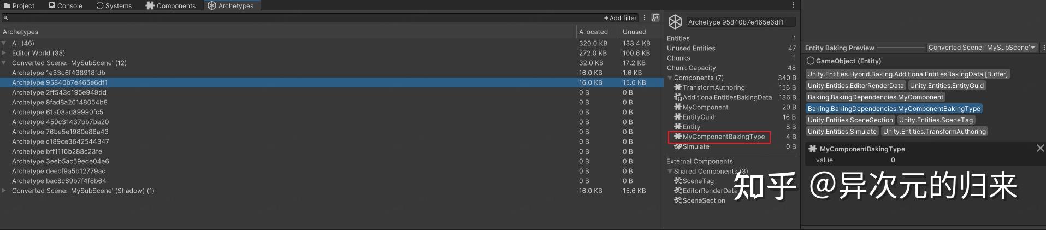The width and height of the screenshot is (1046, 230).
Task: Click the search magnifier icon
Action: 5,18
